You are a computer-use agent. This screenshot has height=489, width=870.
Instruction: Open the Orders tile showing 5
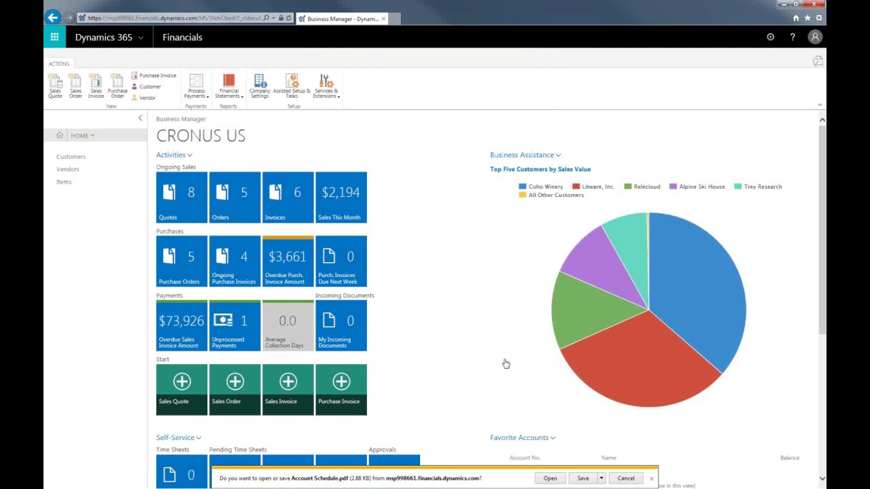coord(234,197)
